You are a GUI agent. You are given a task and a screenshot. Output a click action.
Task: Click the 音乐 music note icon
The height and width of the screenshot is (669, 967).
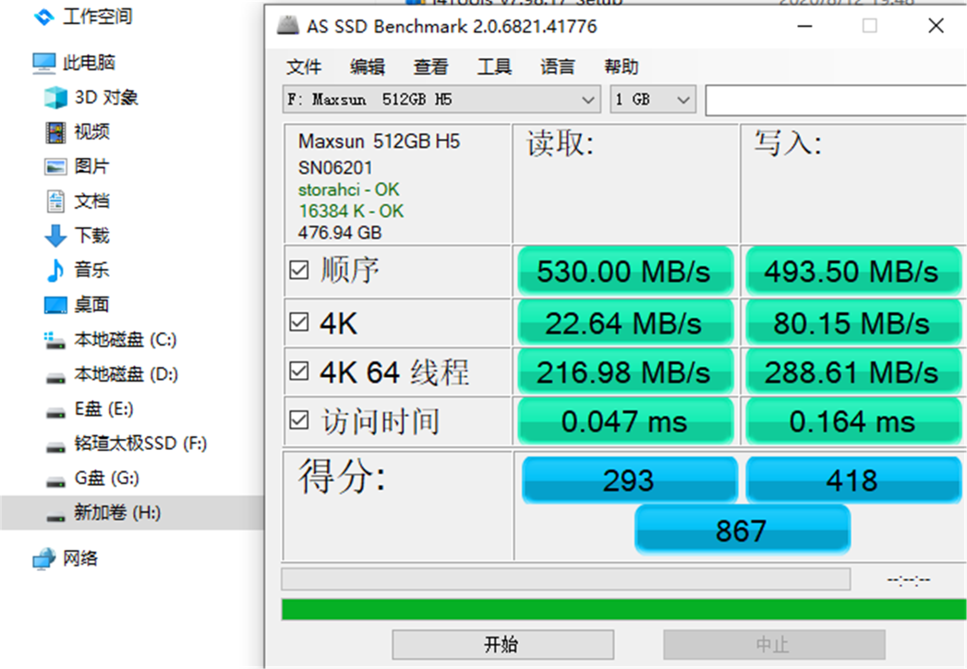tap(55, 270)
